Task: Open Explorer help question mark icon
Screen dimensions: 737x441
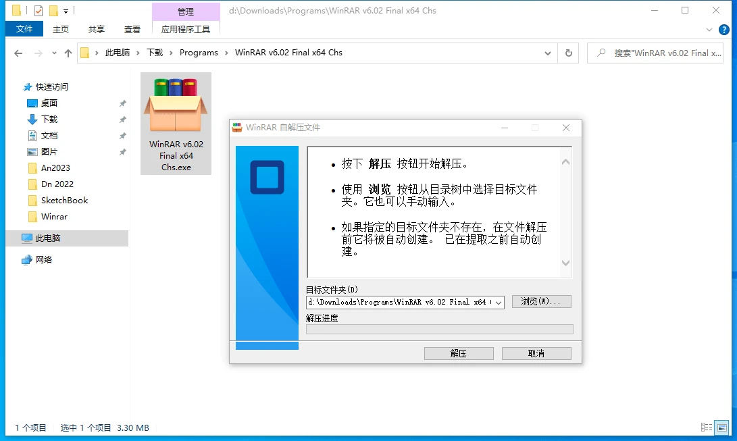Action: 724,30
